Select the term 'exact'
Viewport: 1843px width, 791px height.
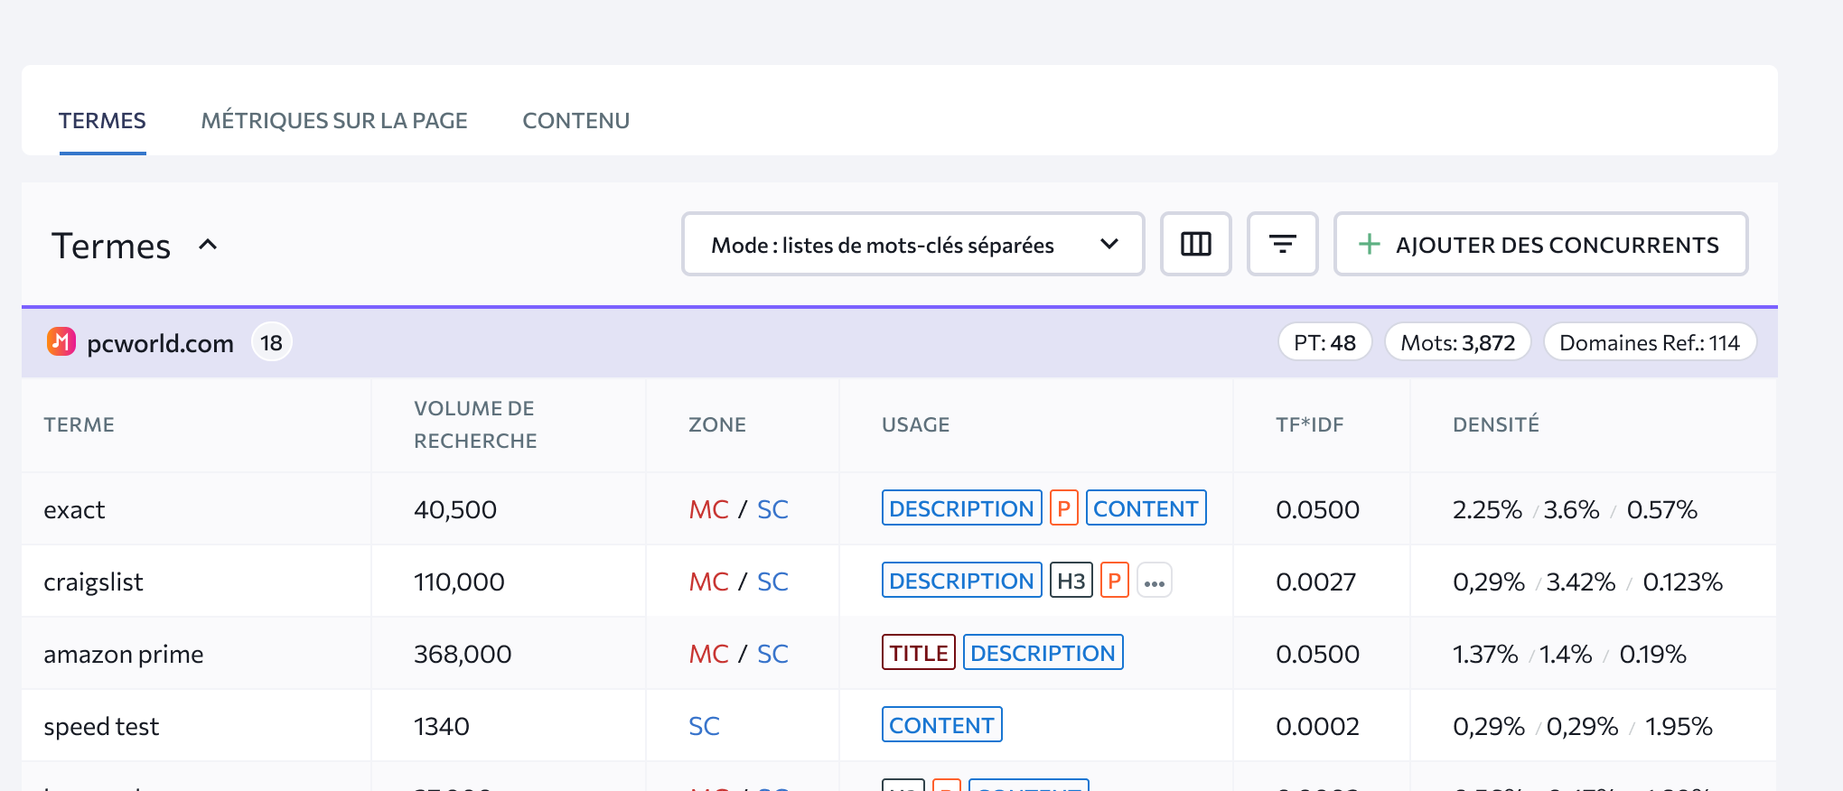point(74,509)
